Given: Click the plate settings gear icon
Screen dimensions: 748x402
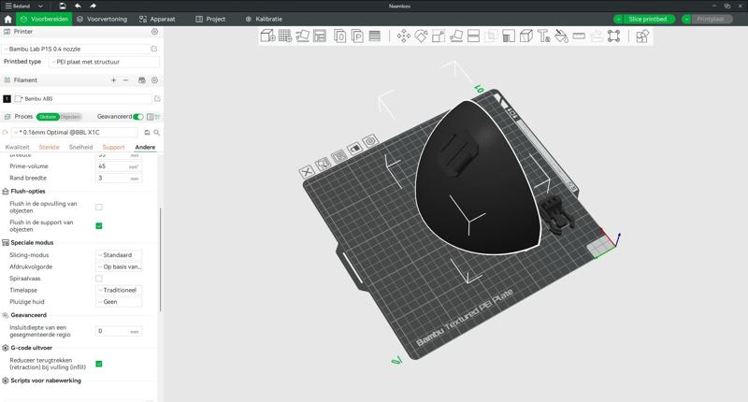Looking at the screenshot, I should (x=370, y=140).
